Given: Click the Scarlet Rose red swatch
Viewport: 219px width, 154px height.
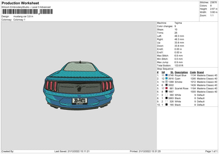Looking at the screenshot, I should [x=166, y=88].
